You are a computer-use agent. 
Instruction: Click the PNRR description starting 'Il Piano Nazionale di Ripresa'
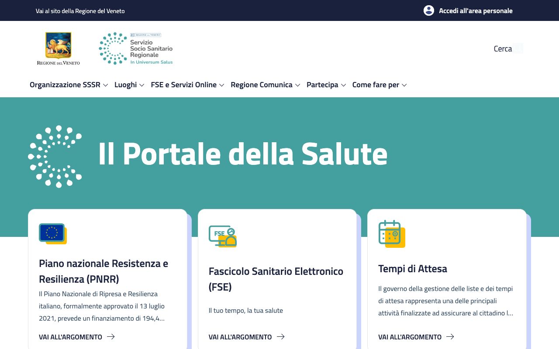[102, 306]
